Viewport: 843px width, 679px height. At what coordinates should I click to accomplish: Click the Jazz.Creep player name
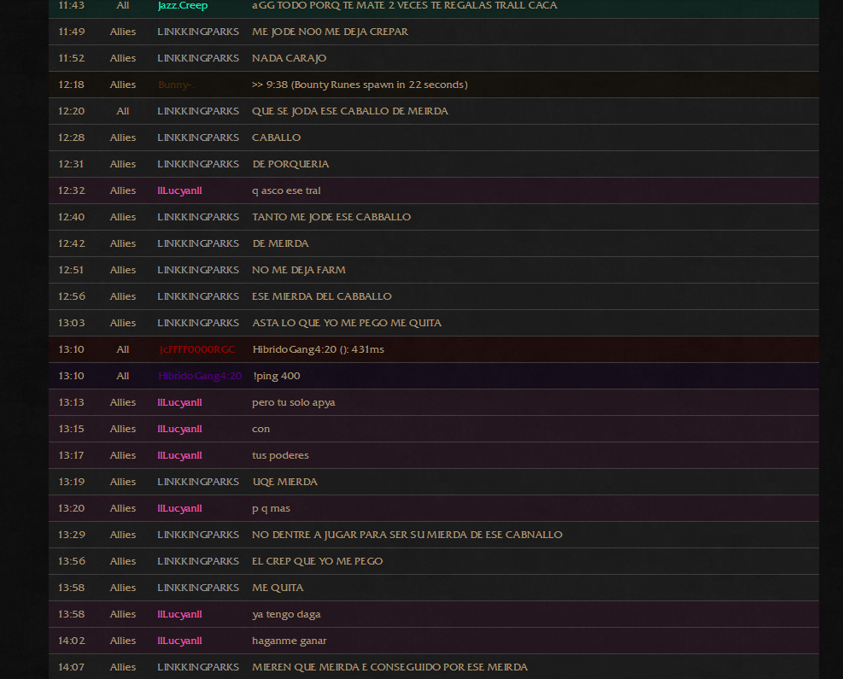pyautogui.click(x=182, y=5)
